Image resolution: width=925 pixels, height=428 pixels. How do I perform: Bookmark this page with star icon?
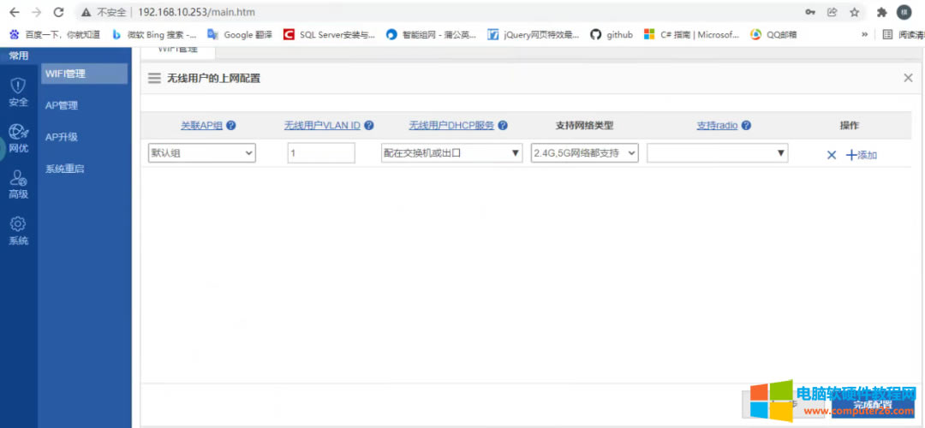[x=854, y=12]
